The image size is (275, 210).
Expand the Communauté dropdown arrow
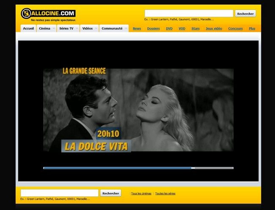126,28
